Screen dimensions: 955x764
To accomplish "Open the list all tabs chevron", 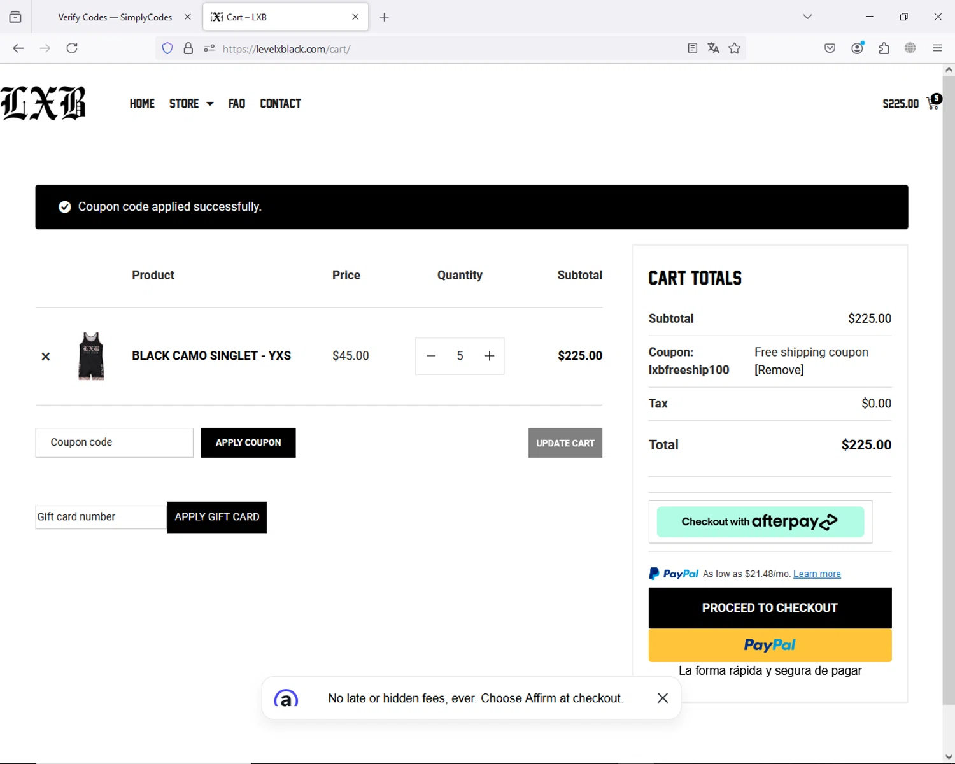I will pos(807,17).
